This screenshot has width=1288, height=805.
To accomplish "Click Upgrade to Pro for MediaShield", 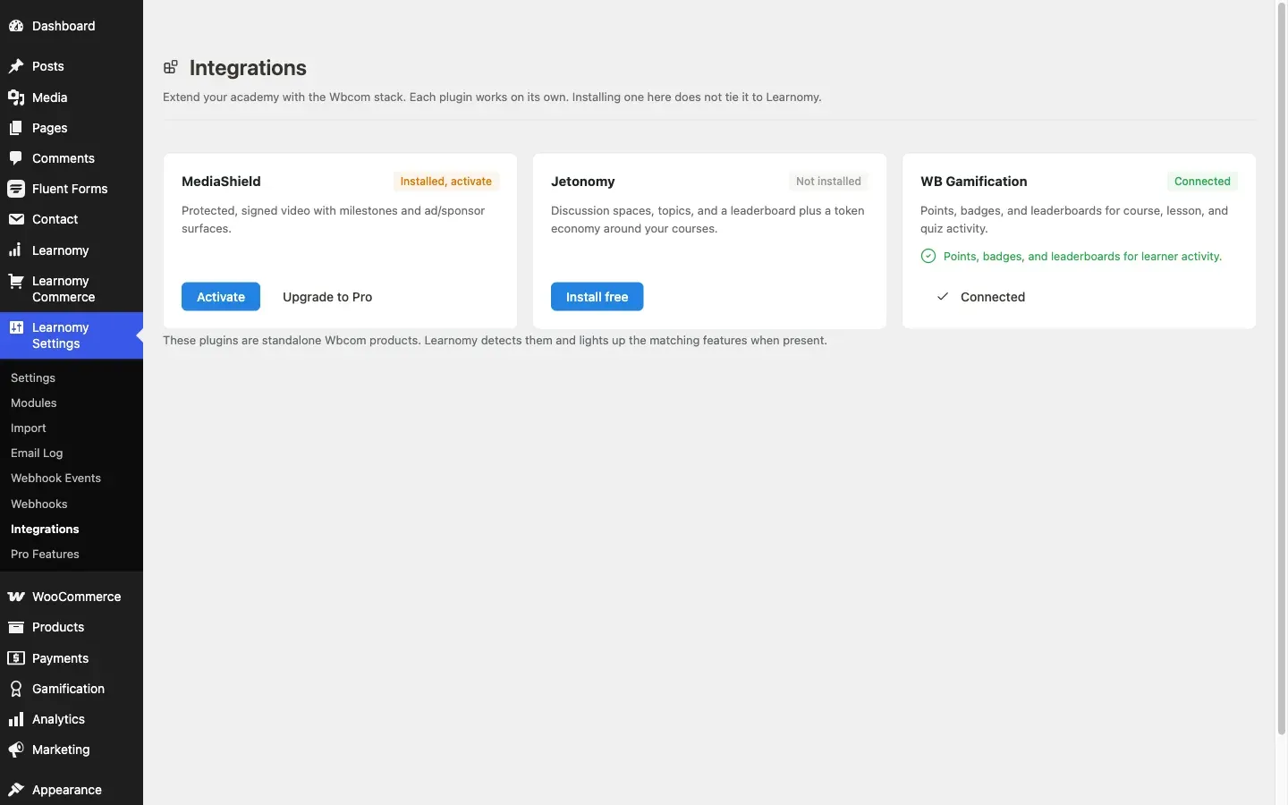I will click(x=327, y=296).
